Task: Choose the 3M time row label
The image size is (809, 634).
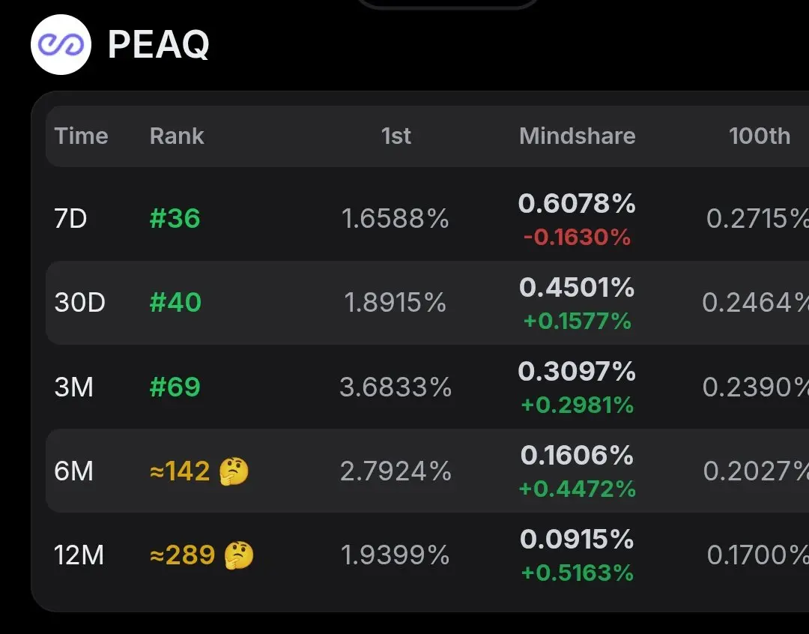Action: click(x=73, y=387)
